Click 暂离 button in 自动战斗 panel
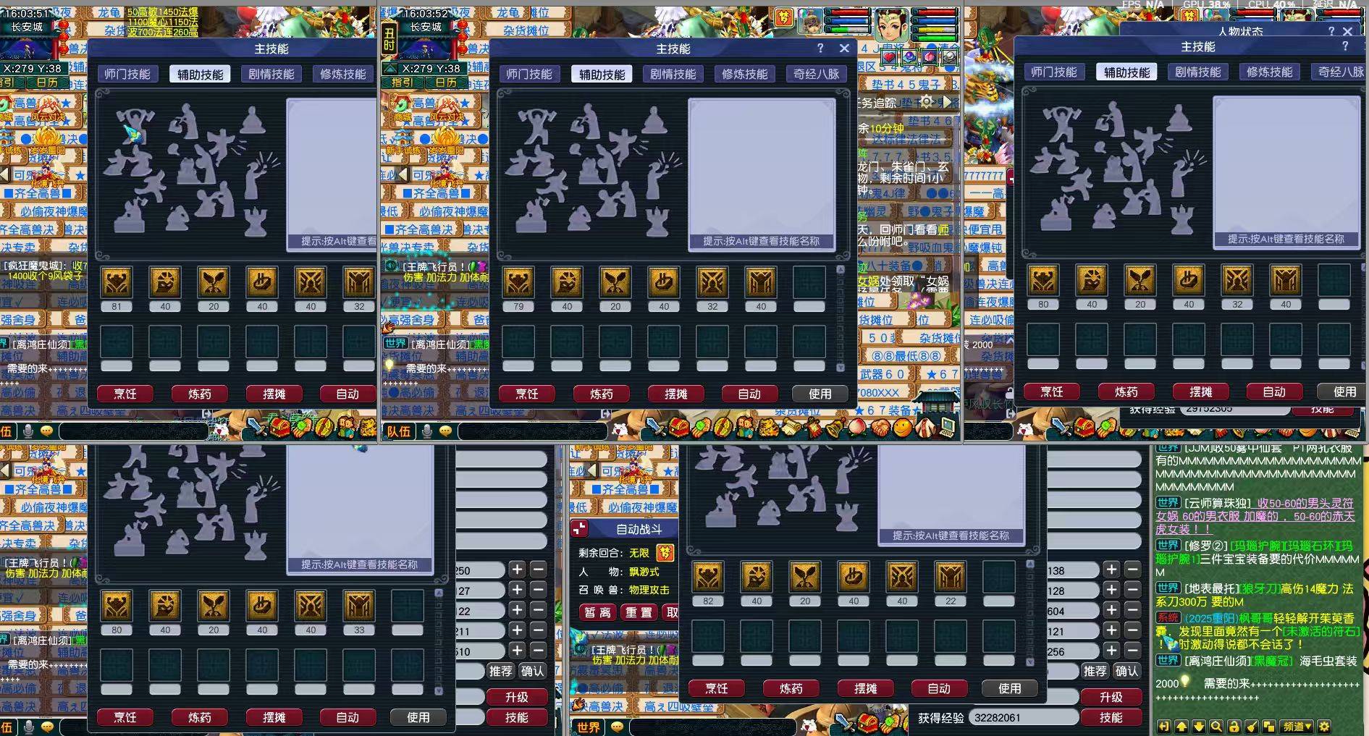 [597, 612]
